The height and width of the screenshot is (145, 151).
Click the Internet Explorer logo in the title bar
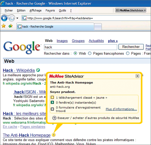click(2, 3)
